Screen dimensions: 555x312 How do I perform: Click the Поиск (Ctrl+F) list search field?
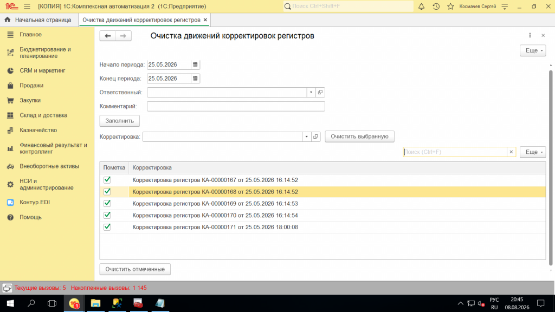pyautogui.click(x=455, y=152)
